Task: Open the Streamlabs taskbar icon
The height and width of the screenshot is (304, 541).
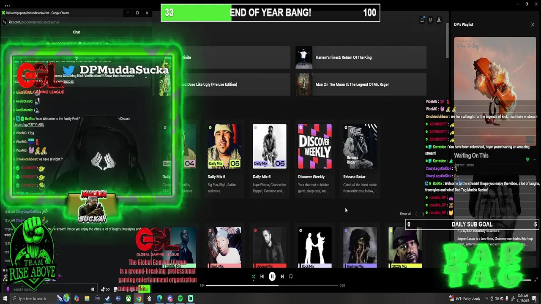Action: pos(191,299)
